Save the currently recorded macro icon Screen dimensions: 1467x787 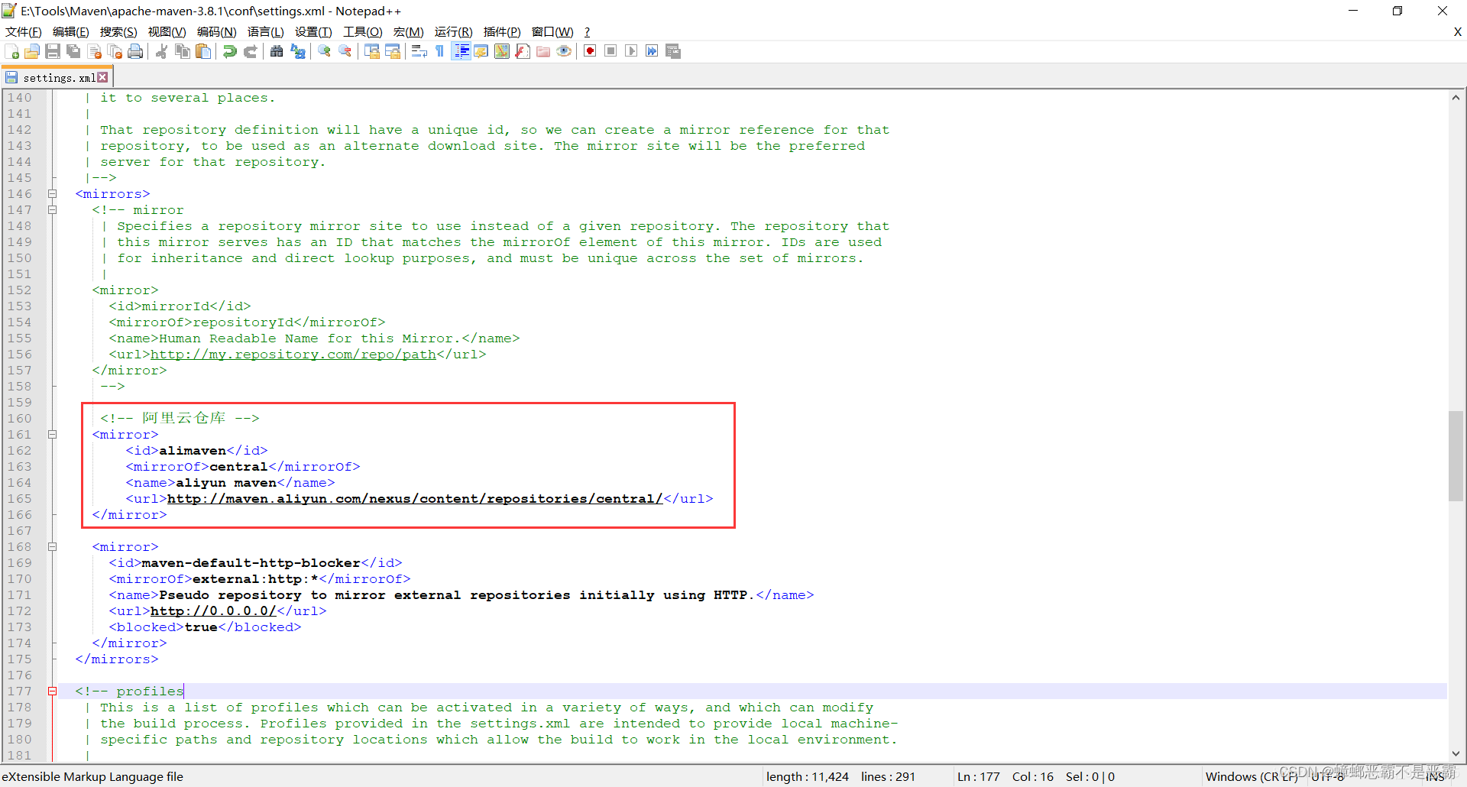(673, 51)
